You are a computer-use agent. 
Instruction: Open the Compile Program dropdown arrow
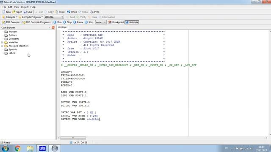pyautogui.click(x=42, y=17)
